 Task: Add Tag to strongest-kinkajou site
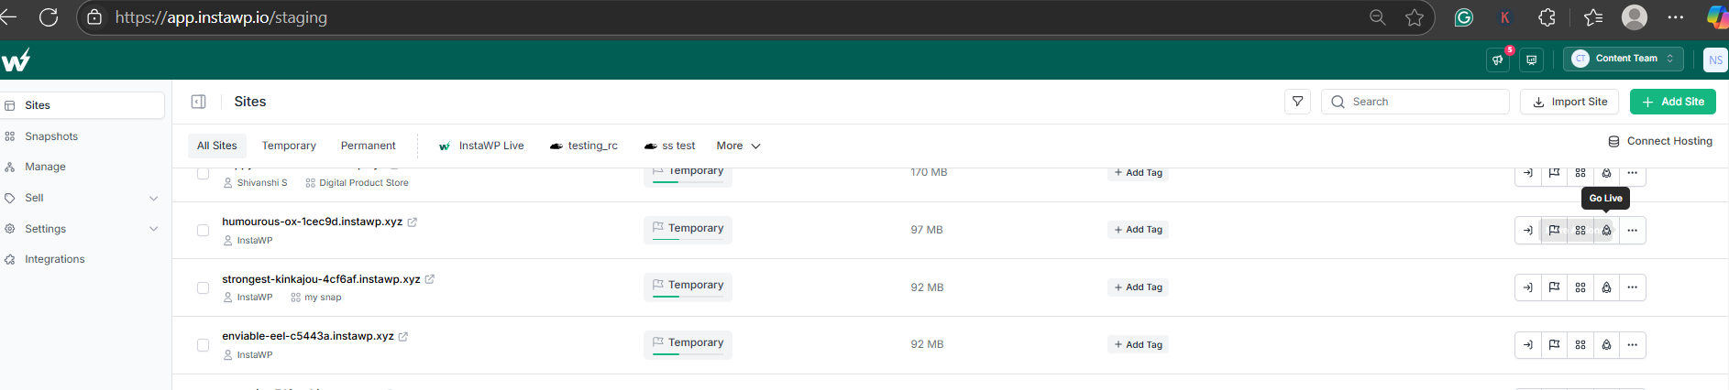click(1138, 287)
